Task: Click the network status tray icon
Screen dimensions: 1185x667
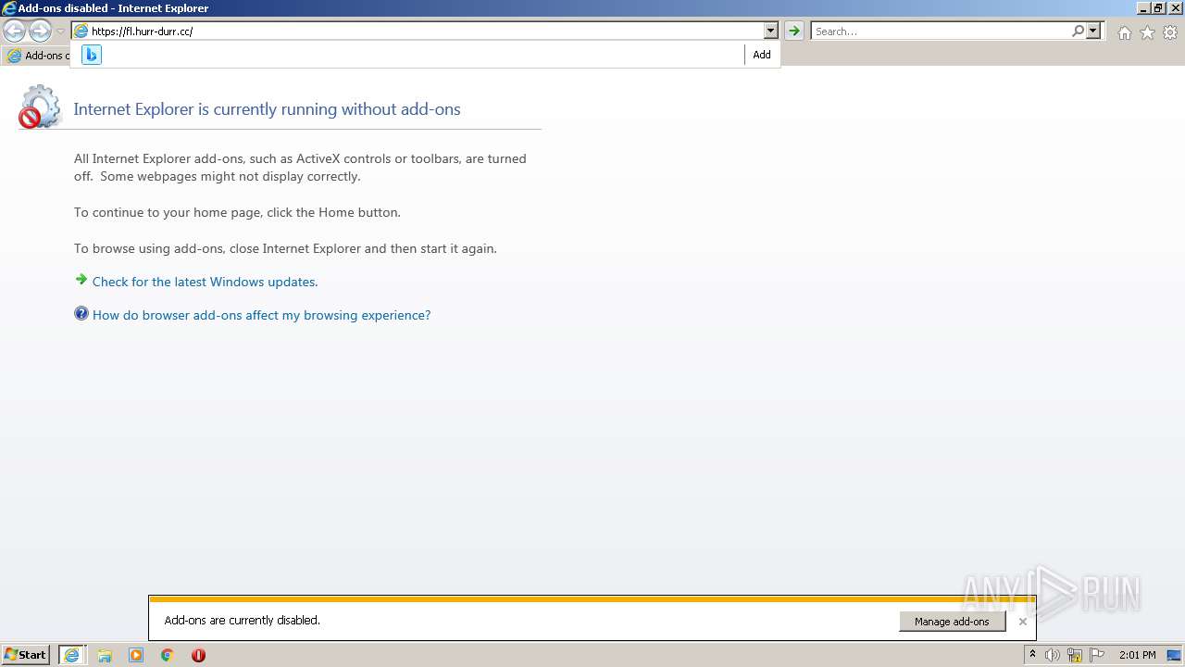Action: click(x=1075, y=655)
